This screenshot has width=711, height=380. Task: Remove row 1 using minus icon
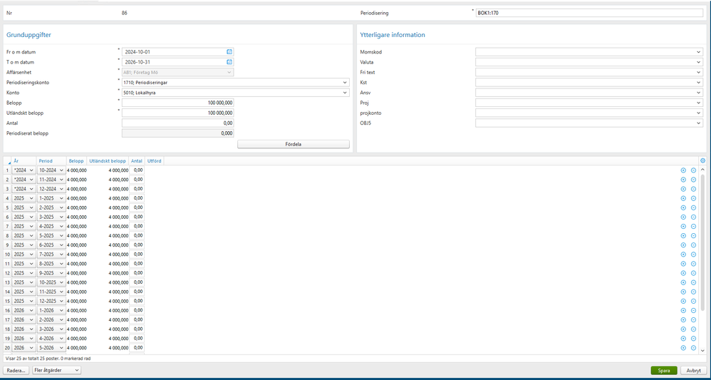click(693, 170)
